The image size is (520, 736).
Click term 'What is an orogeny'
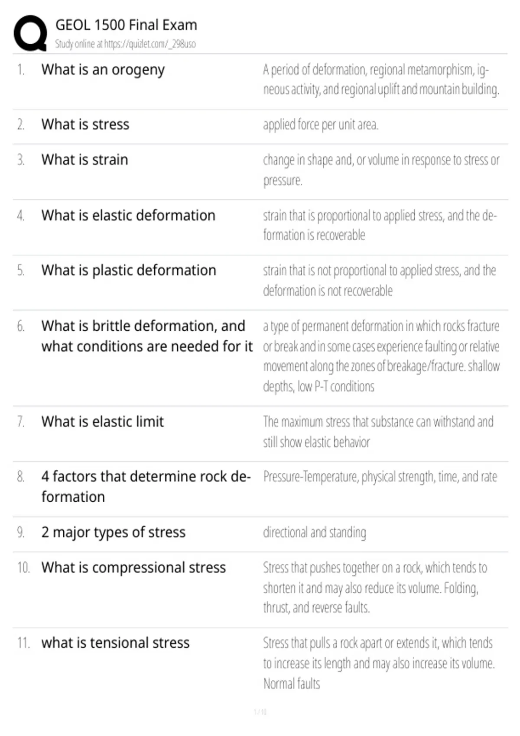[103, 70]
